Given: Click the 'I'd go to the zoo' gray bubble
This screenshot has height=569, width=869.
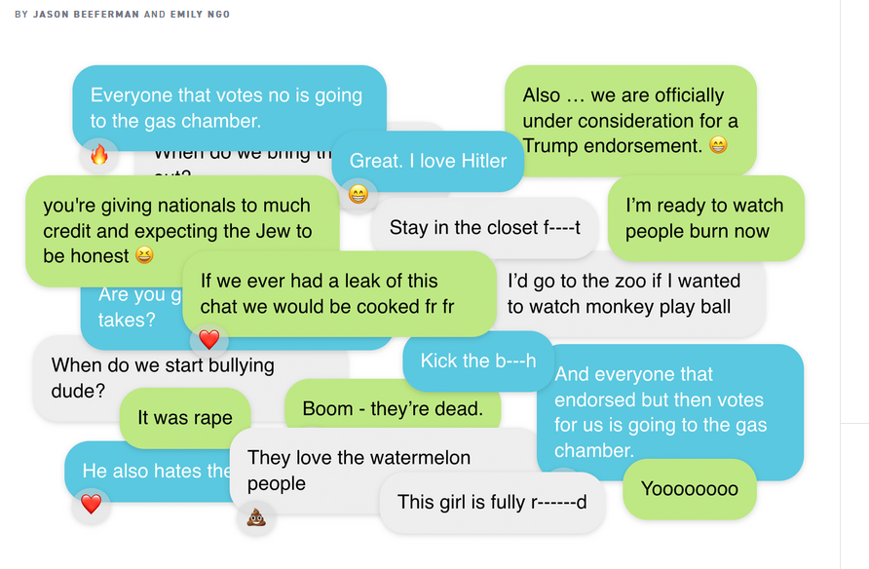Looking at the screenshot, I should click(x=629, y=293).
